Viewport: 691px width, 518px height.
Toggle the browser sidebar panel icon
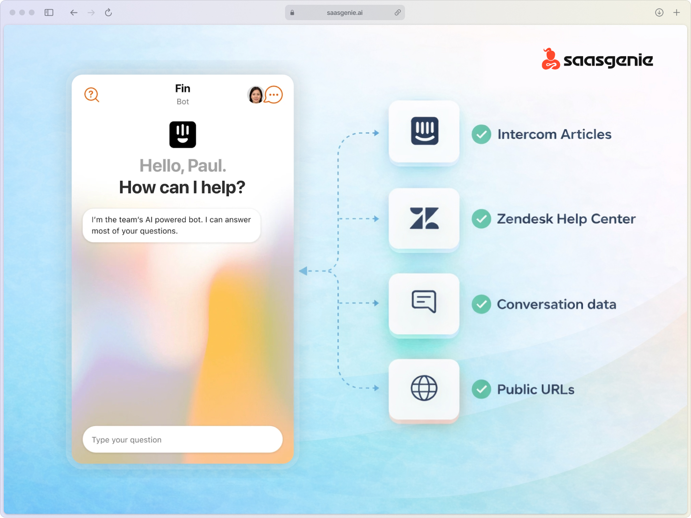[49, 12]
